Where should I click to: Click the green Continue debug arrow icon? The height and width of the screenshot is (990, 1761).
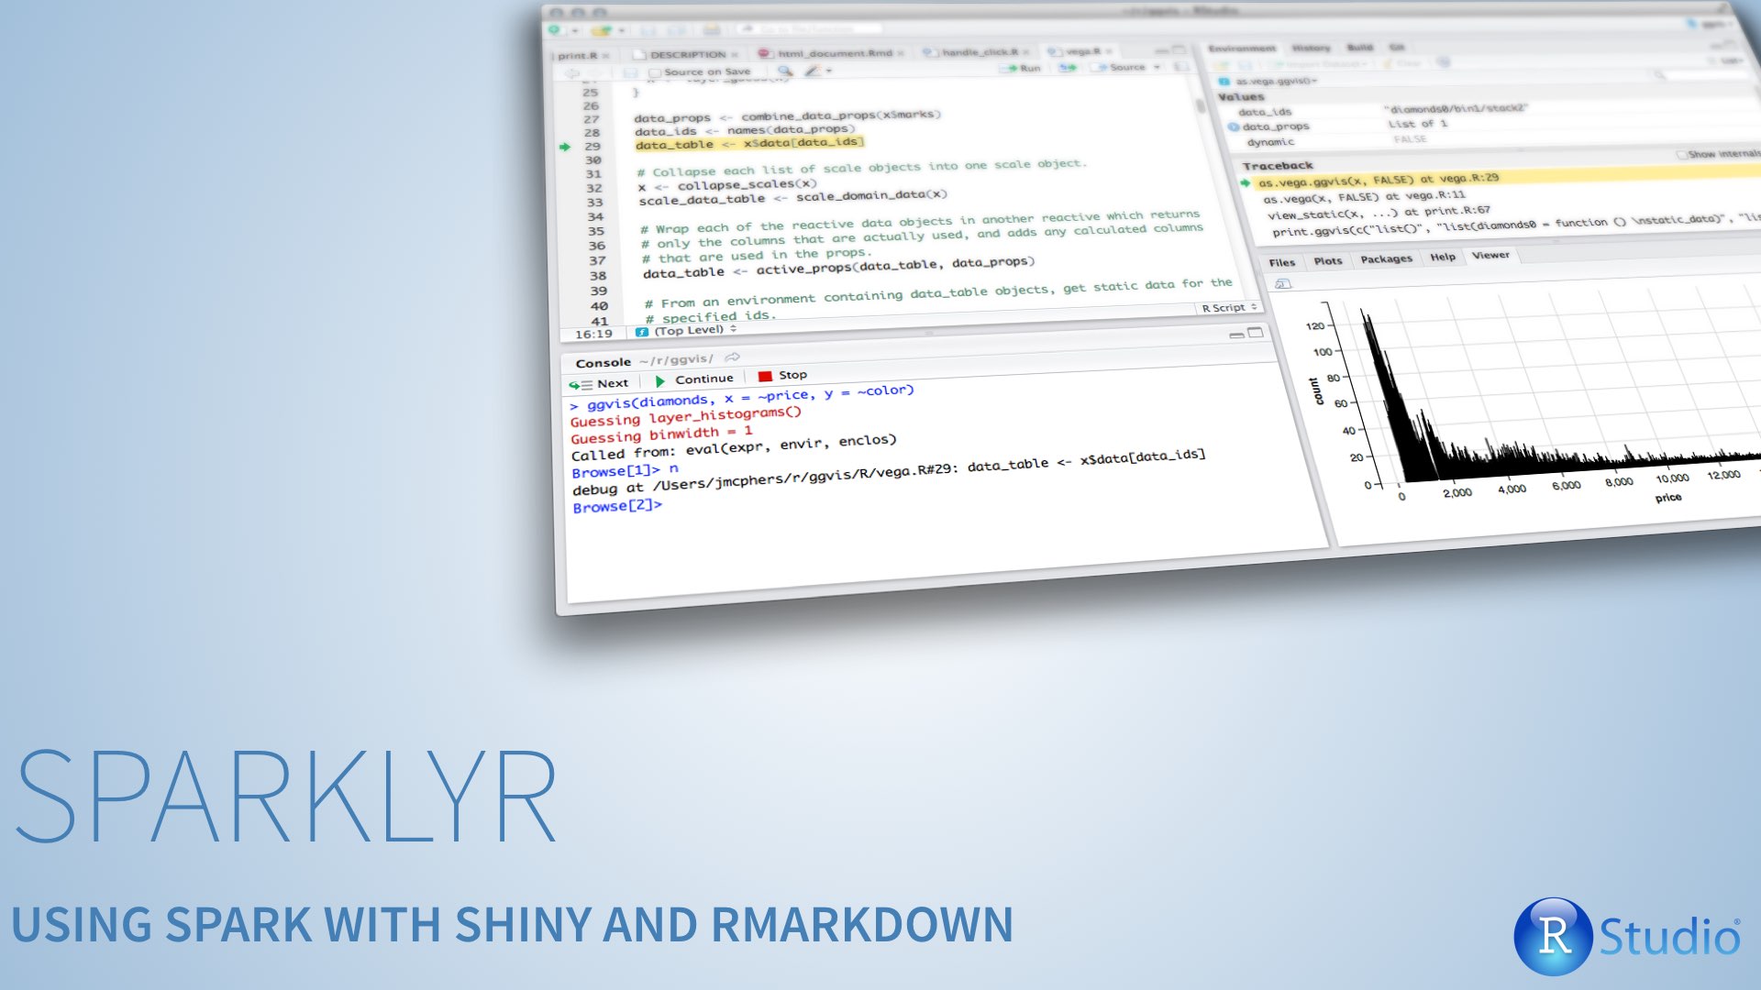[660, 380]
